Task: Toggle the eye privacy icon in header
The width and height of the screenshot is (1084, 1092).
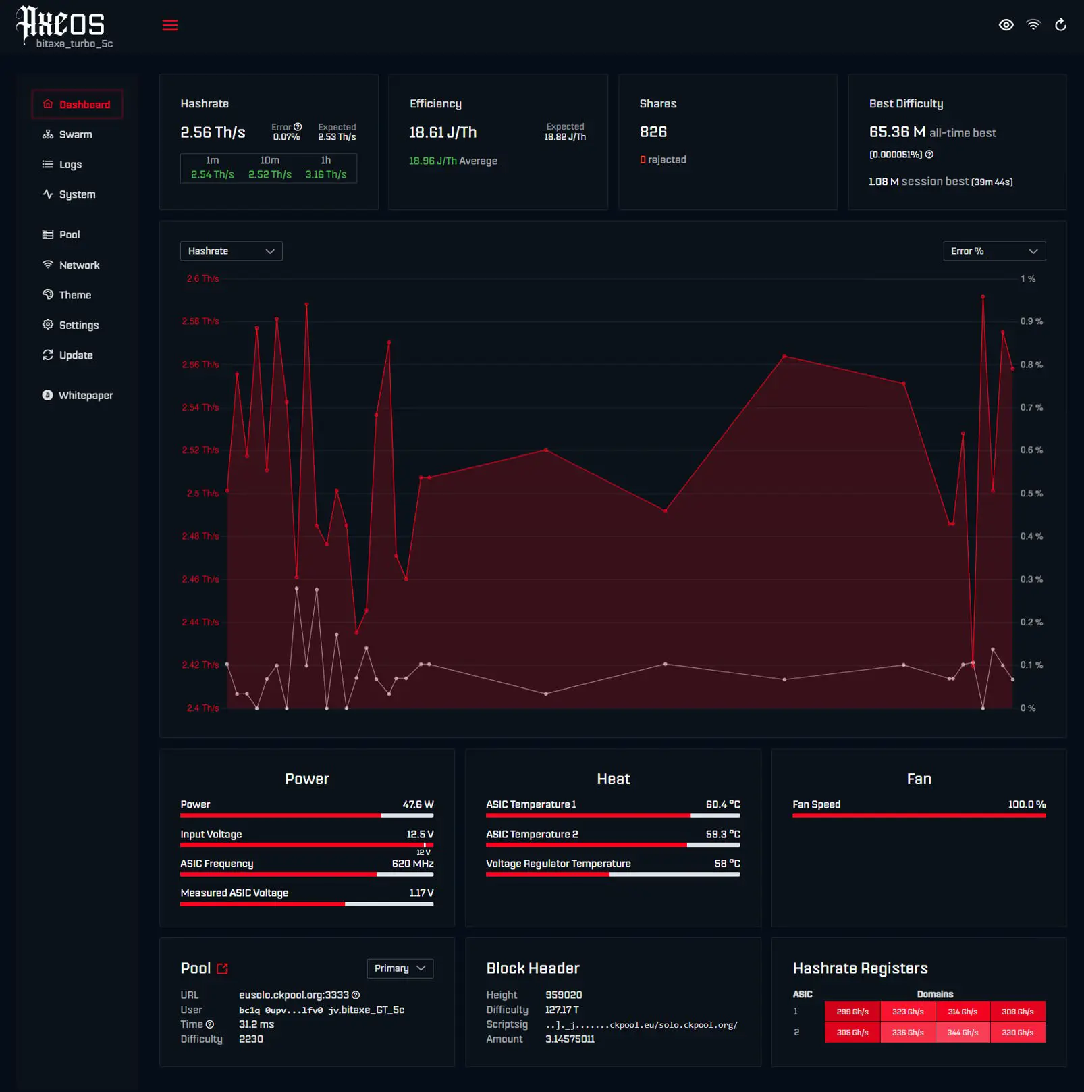Action: [x=1006, y=25]
